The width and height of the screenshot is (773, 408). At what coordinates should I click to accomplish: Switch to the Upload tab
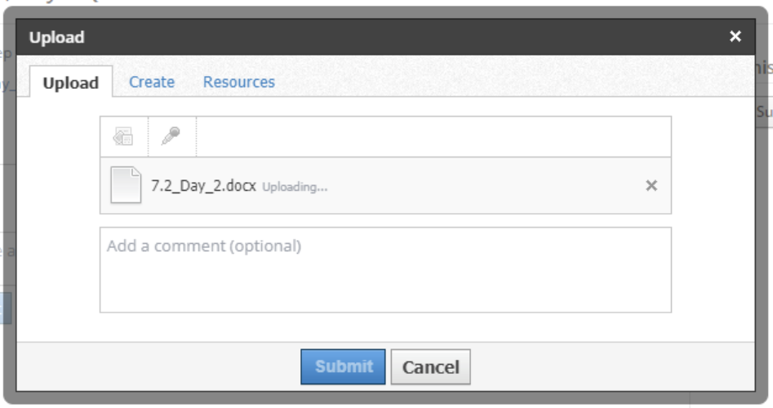71,82
